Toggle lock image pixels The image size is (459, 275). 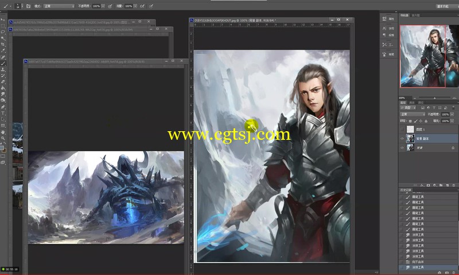[415, 121]
